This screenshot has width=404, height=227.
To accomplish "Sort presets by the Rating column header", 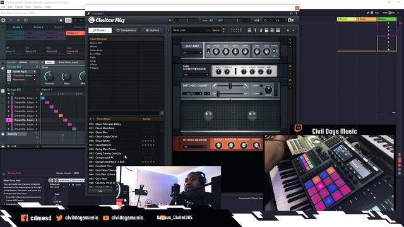I will [146, 119].
